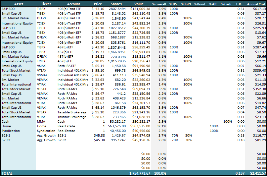Select the $56,359.49 value cell
The height and width of the screenshot is (177, 267).
coord(141,47)
